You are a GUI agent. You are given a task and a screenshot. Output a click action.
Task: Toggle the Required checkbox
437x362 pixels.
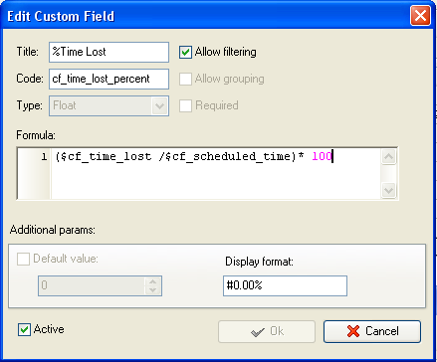185,105
